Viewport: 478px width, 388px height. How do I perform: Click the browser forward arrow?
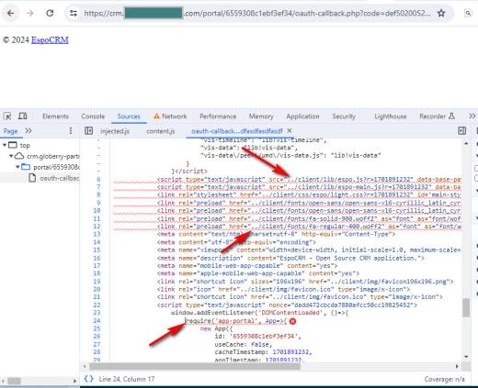tap(30, 13)
